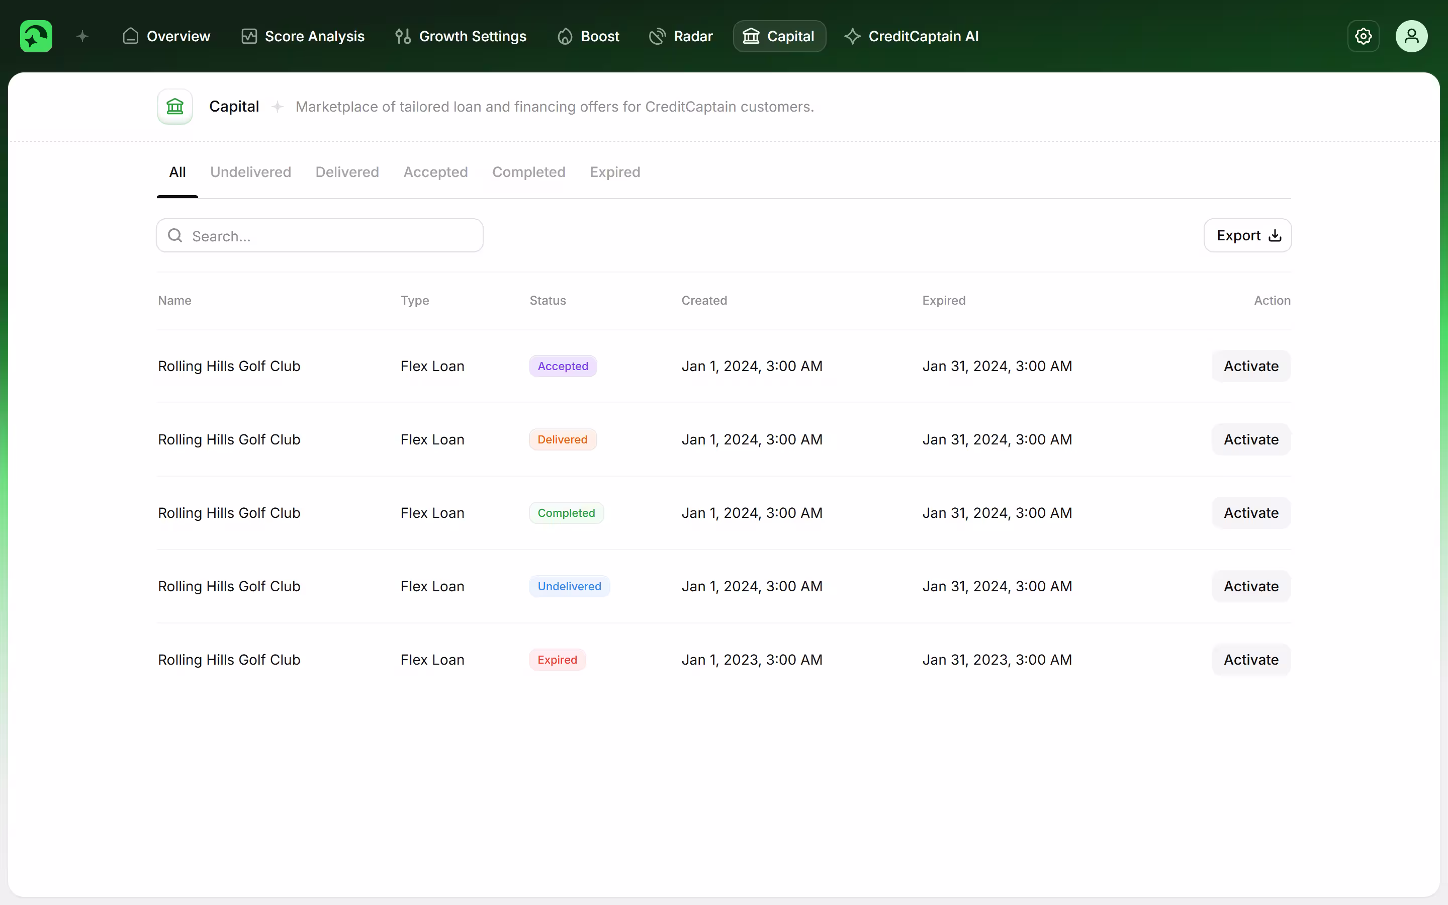Click the green Completed status badge

pos(566,513)
